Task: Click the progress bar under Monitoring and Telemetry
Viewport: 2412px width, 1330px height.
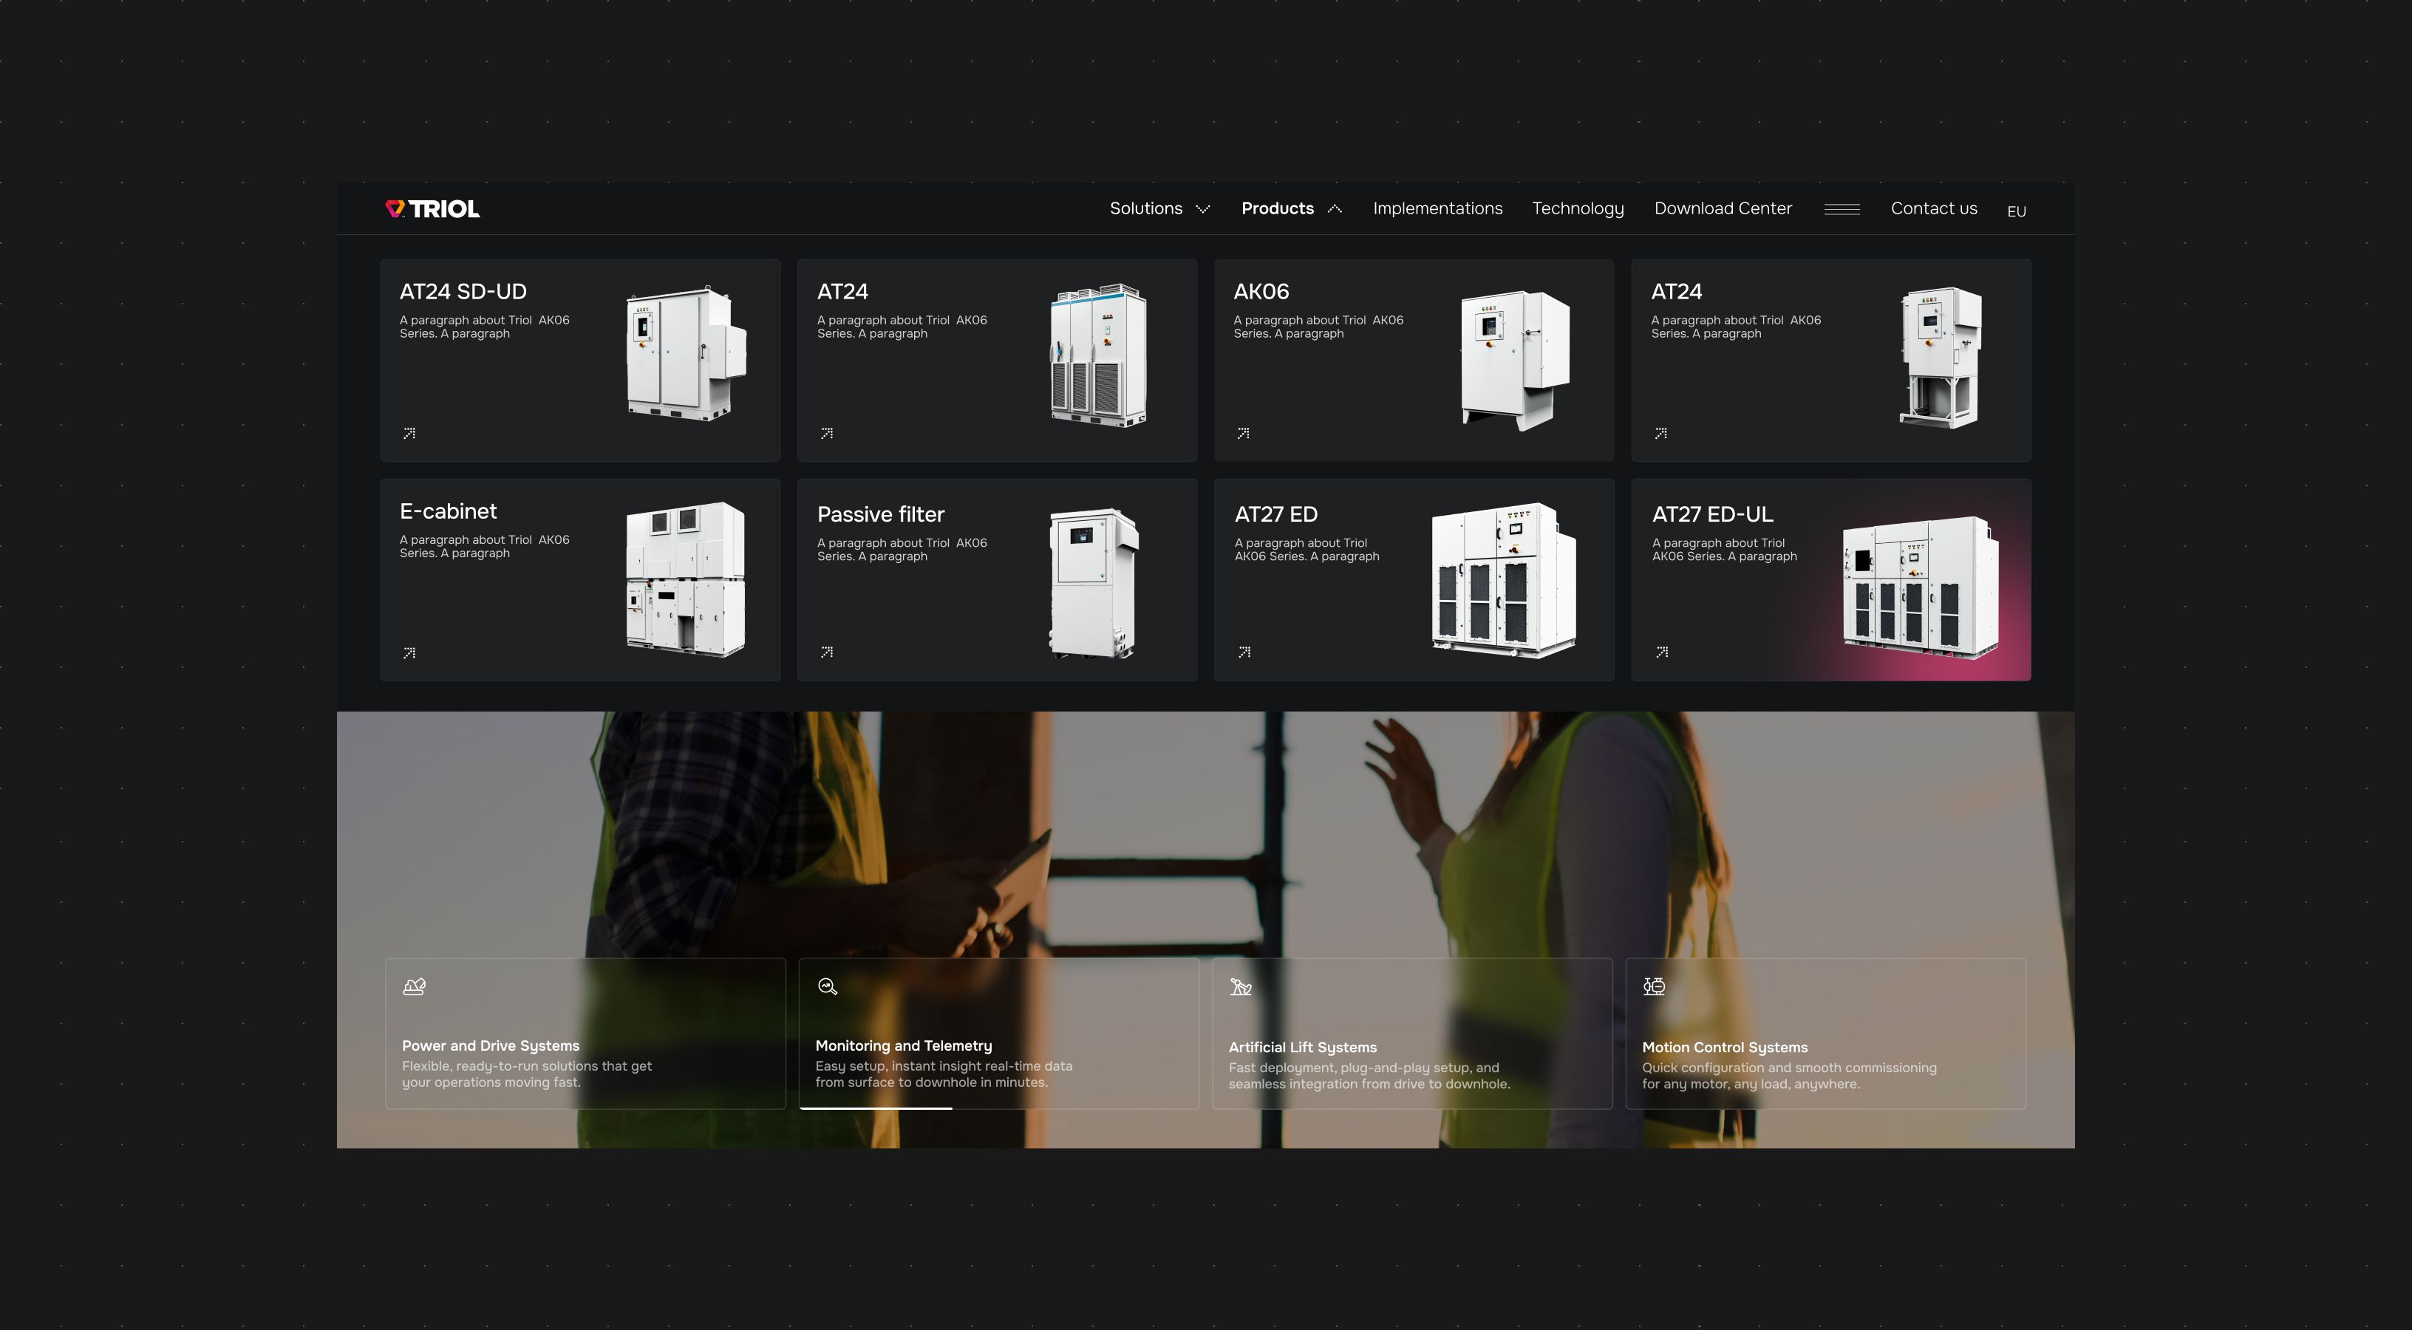Action: pyautogui.click(x=876, y=1109)
